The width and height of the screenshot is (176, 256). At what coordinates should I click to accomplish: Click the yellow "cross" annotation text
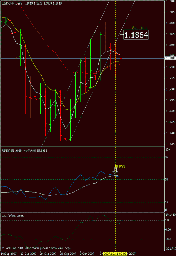point(120,166)
